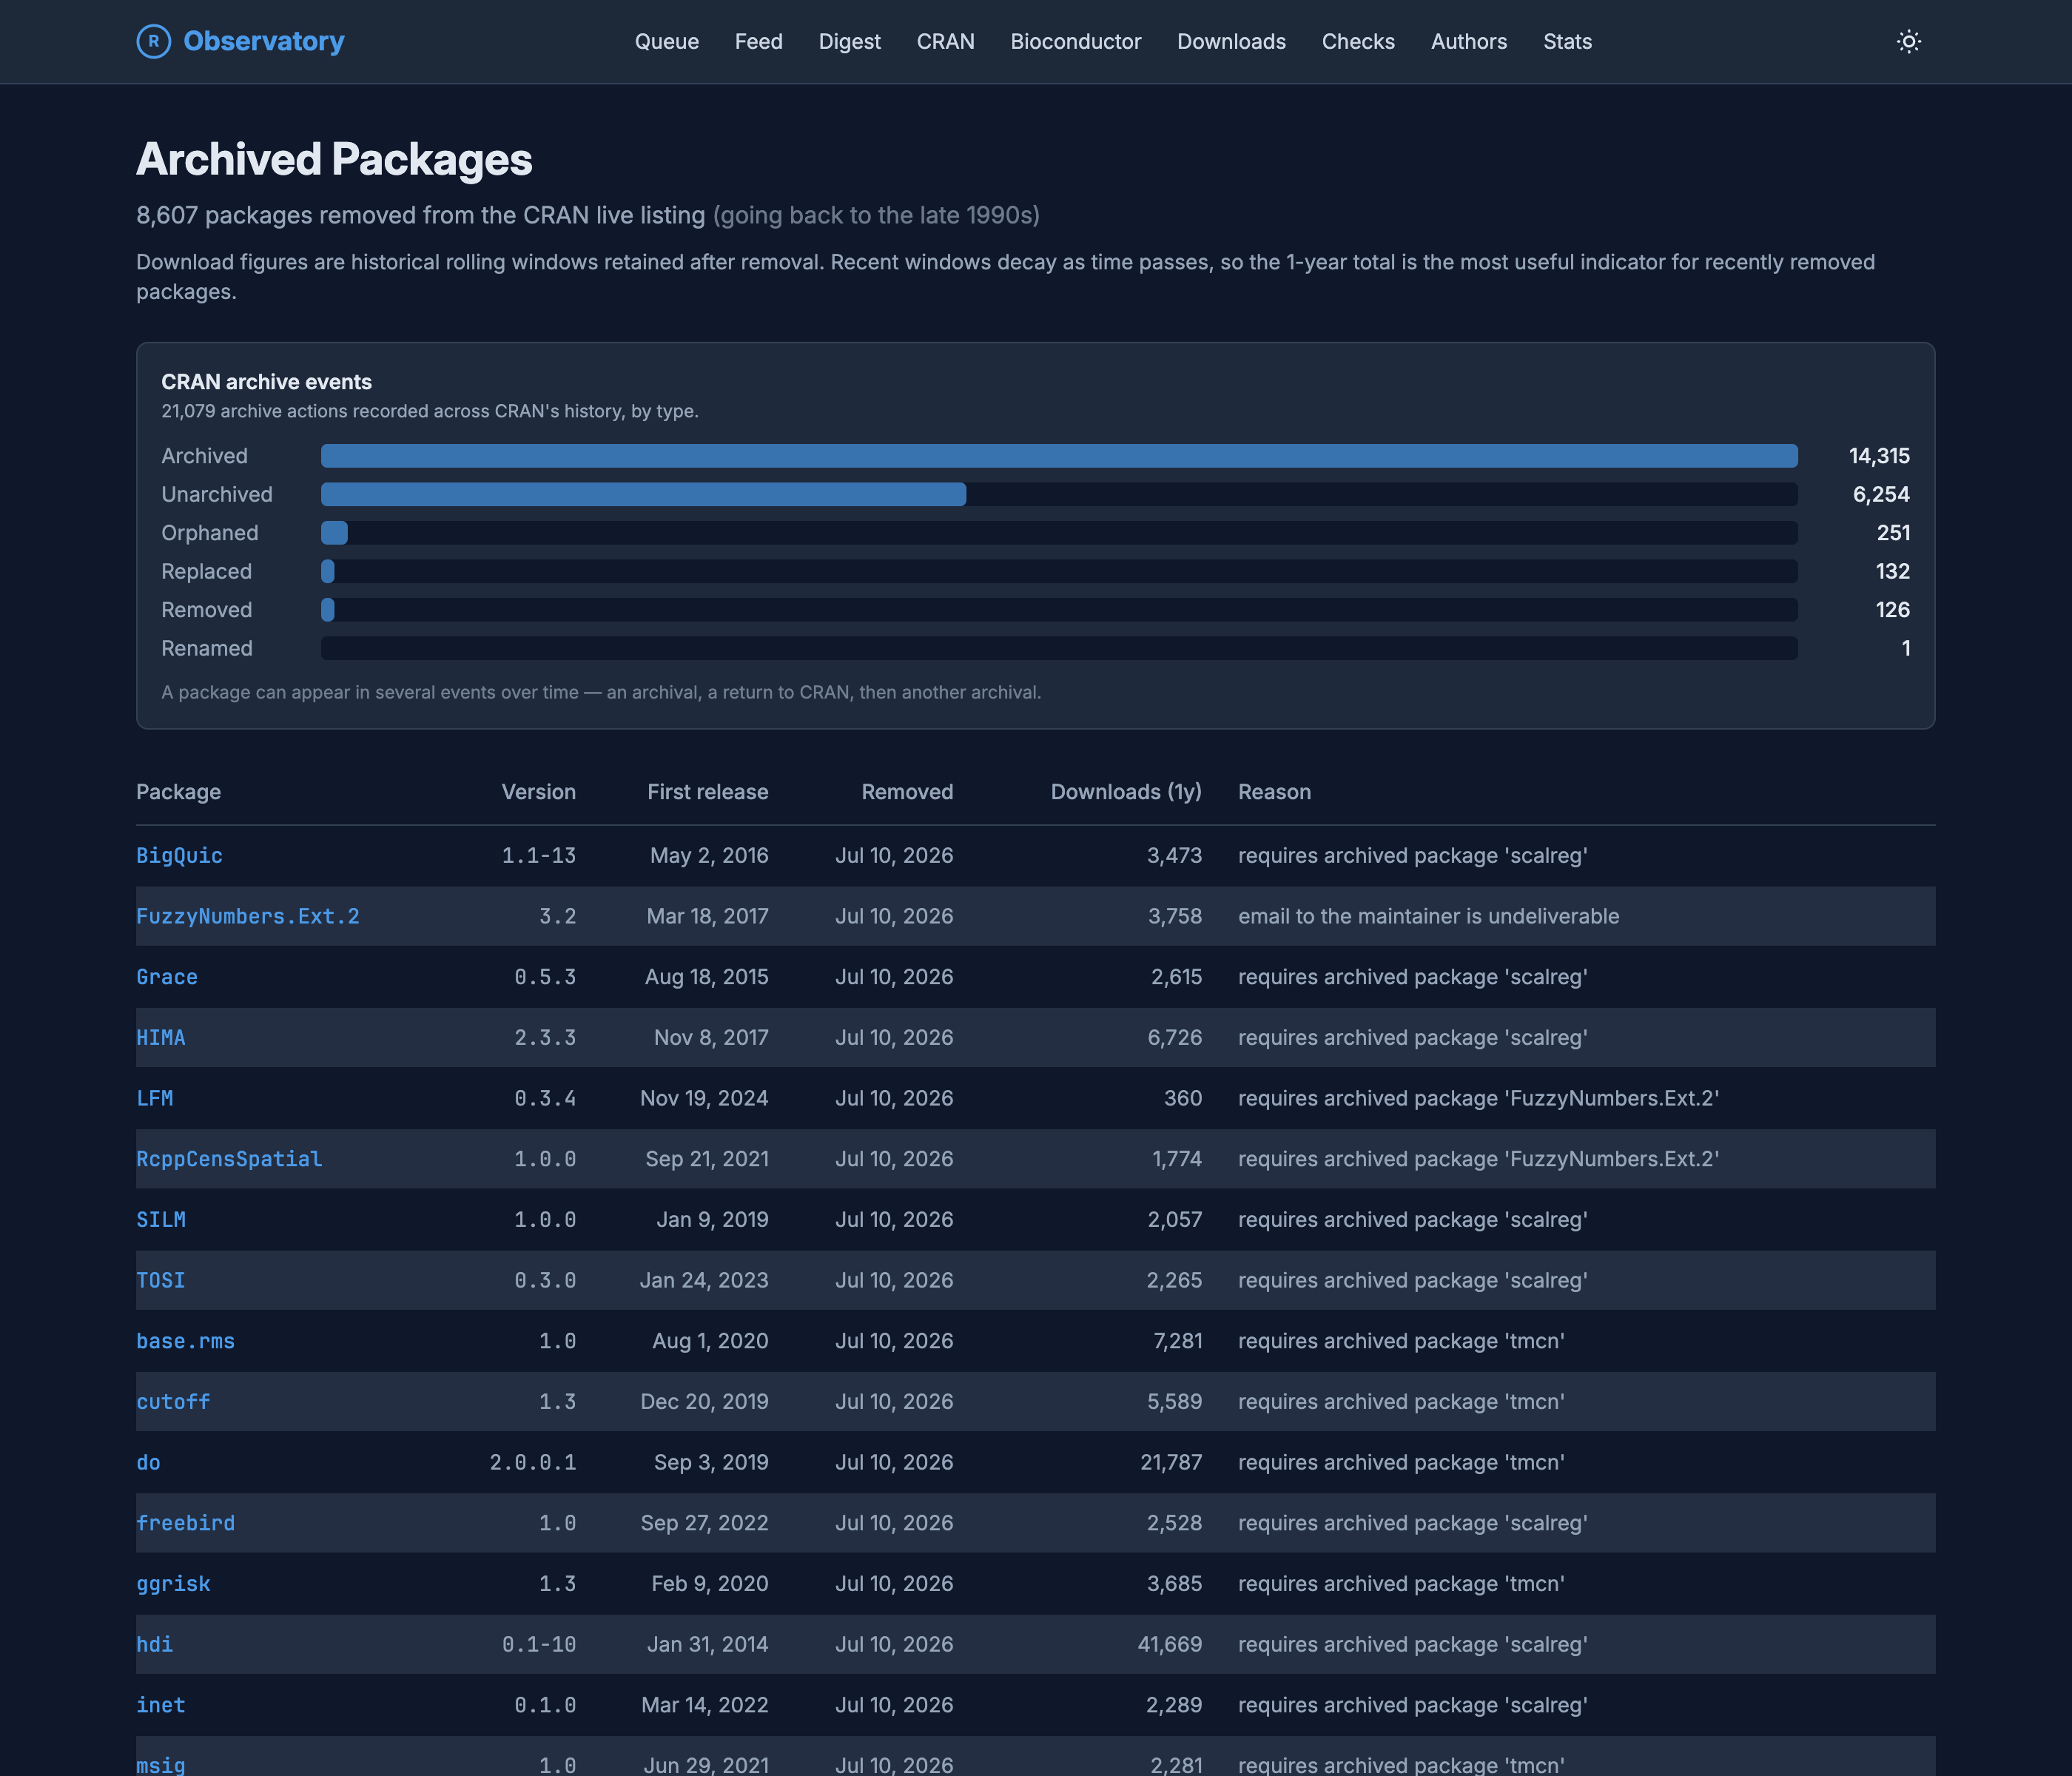The width and height of the screenshot is (2072, 1776).
Task: Open the base.rms package link
Action: click(x=185, y=1341)
